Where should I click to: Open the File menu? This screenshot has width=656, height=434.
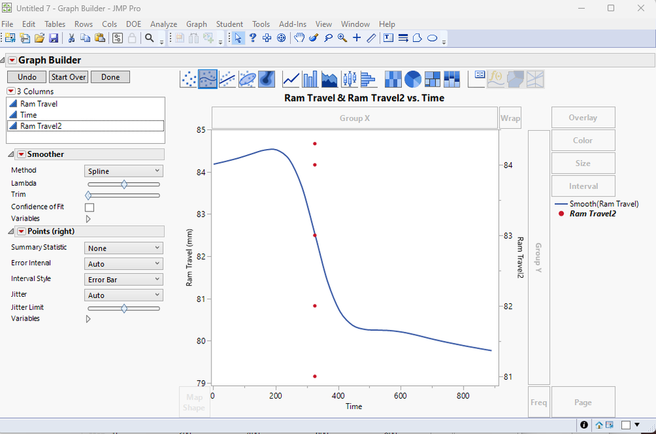(x=7, y=24)
